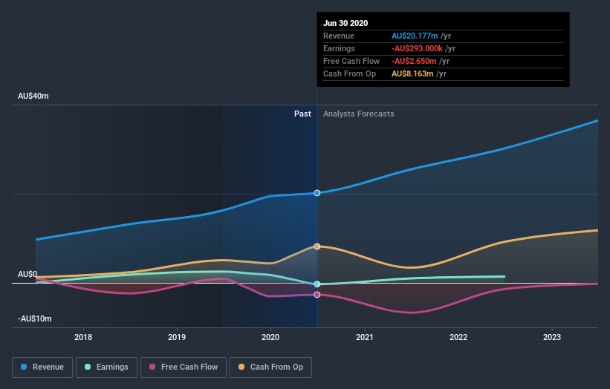Click the teal Earnings data point marker
610x389 pixels.
click(x=317, y=284)
